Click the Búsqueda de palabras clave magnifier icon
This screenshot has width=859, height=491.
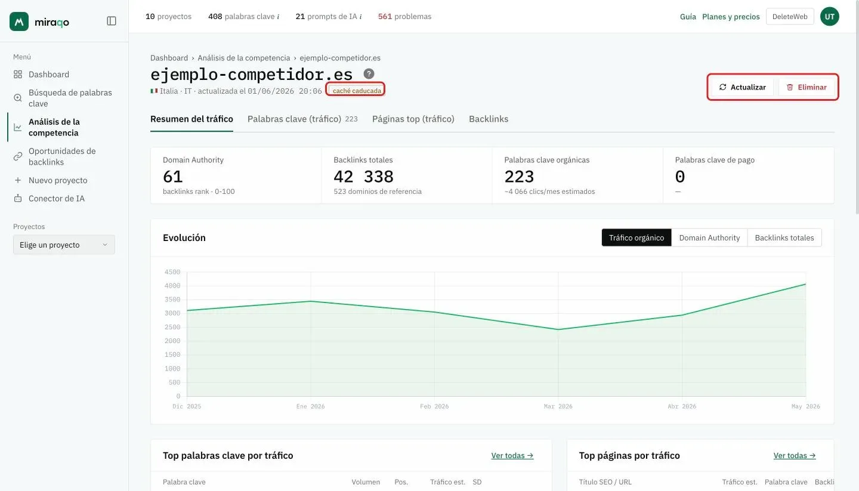pos(18,98)
